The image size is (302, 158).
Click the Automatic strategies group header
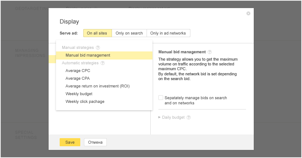click(80, 63)
